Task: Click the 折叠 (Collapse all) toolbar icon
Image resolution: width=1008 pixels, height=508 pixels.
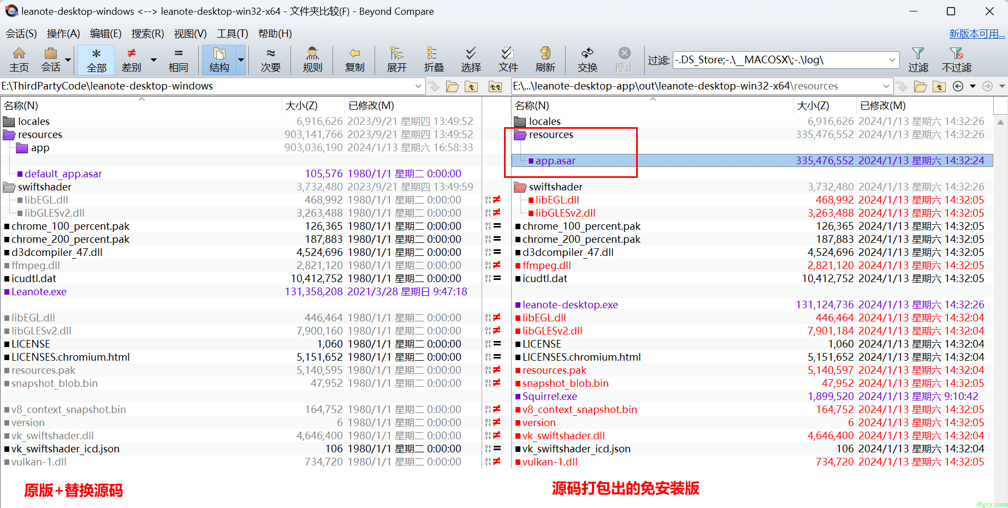Action: click(x=434, y=60)
